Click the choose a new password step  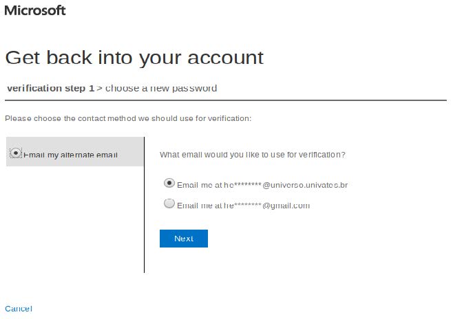(x=161, y=89)
